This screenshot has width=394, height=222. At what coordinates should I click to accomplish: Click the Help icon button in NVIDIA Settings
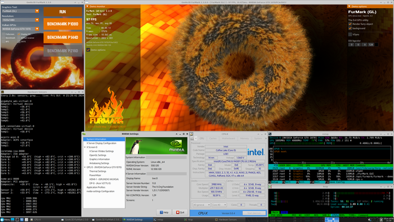click(164, 212)
